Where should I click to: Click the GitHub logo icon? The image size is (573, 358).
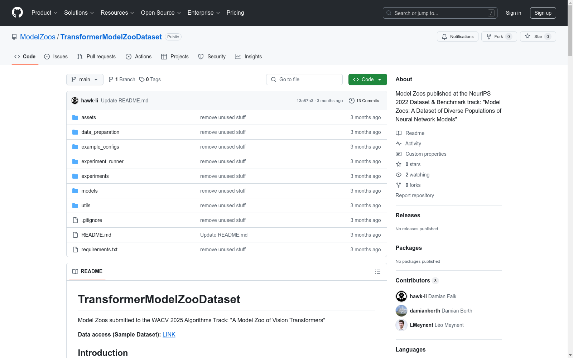click(17, 13)
